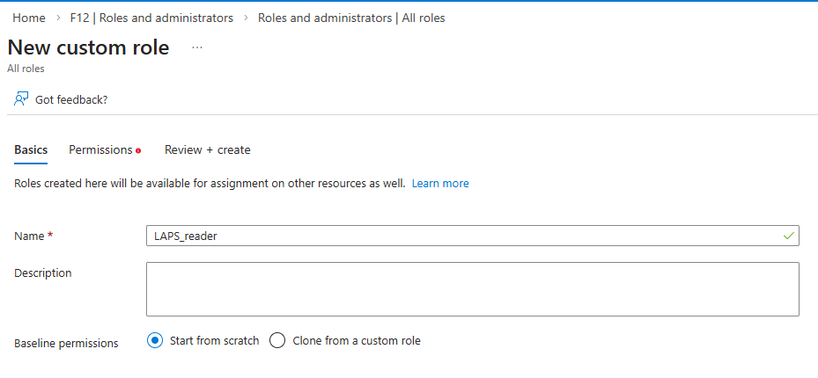Click the Home breadcrumb link
The width and height of the screenshot is (818, 378).
(29, 18)
